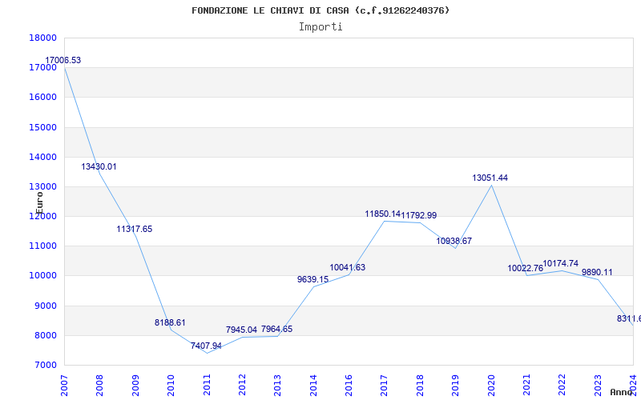This screenshot has height=400, width=641.
Task: Click data label 10022.76
Action: point(526,268)
